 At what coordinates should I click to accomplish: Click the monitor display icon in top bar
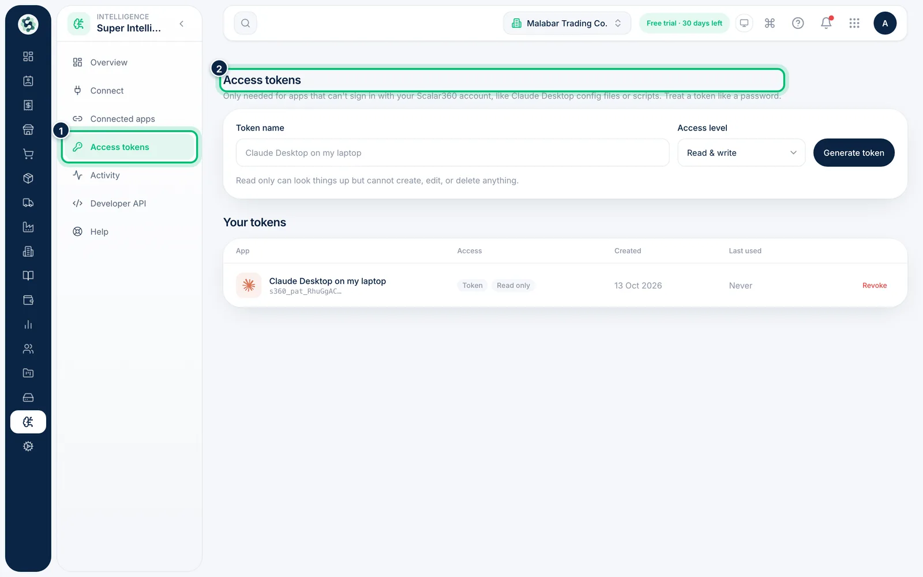[744, 23]
